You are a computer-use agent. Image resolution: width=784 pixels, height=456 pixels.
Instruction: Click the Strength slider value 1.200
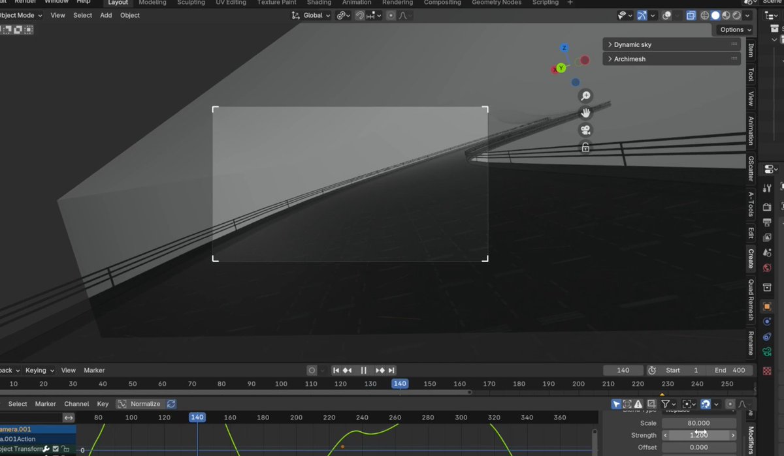click(x=698, y=435)
